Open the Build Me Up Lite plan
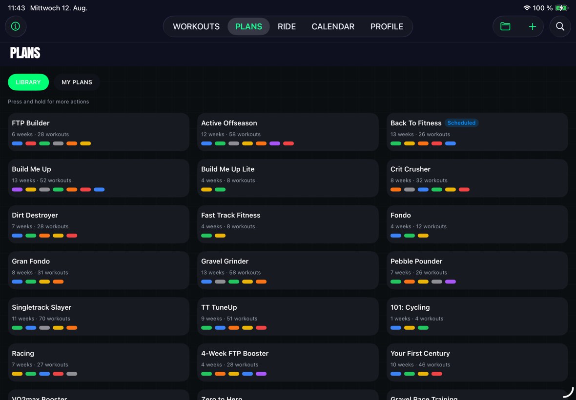 point(288,178)
